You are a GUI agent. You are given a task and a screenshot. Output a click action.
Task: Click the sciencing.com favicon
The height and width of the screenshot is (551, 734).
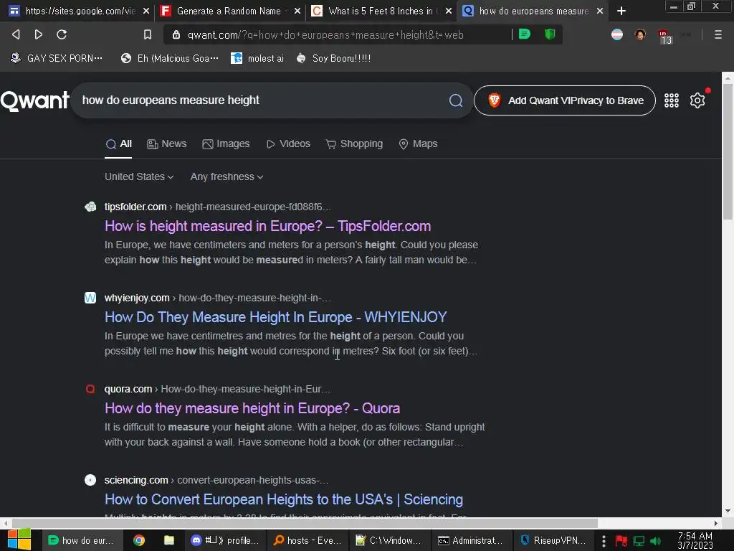[90, 480]
